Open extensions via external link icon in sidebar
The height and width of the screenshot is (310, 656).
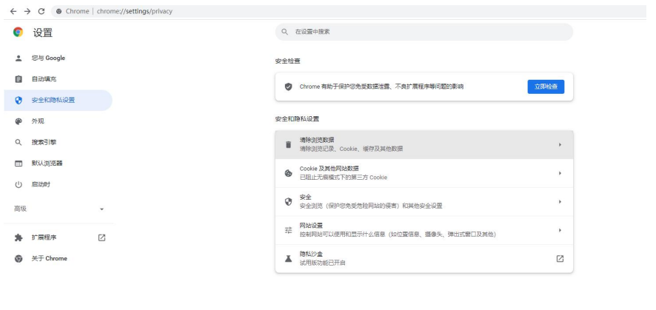click(x=101, y=237)
